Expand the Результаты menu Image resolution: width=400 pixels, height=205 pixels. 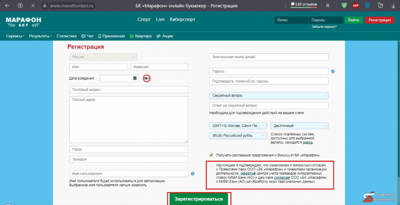[40, 36]
